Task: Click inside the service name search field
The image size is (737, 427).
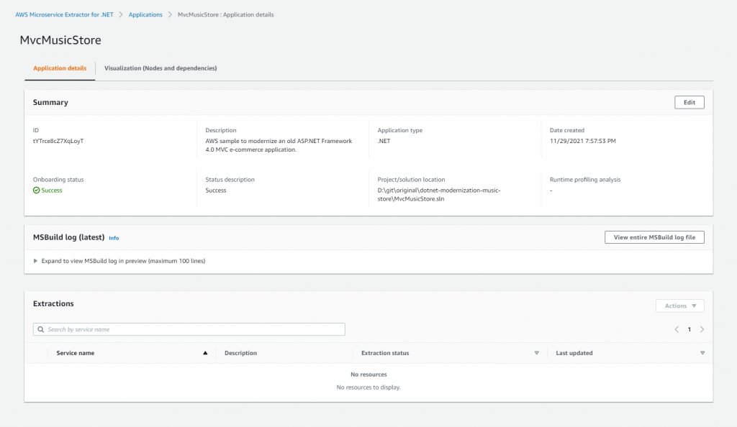Action: pyautogui.click(x=187, y=329)
